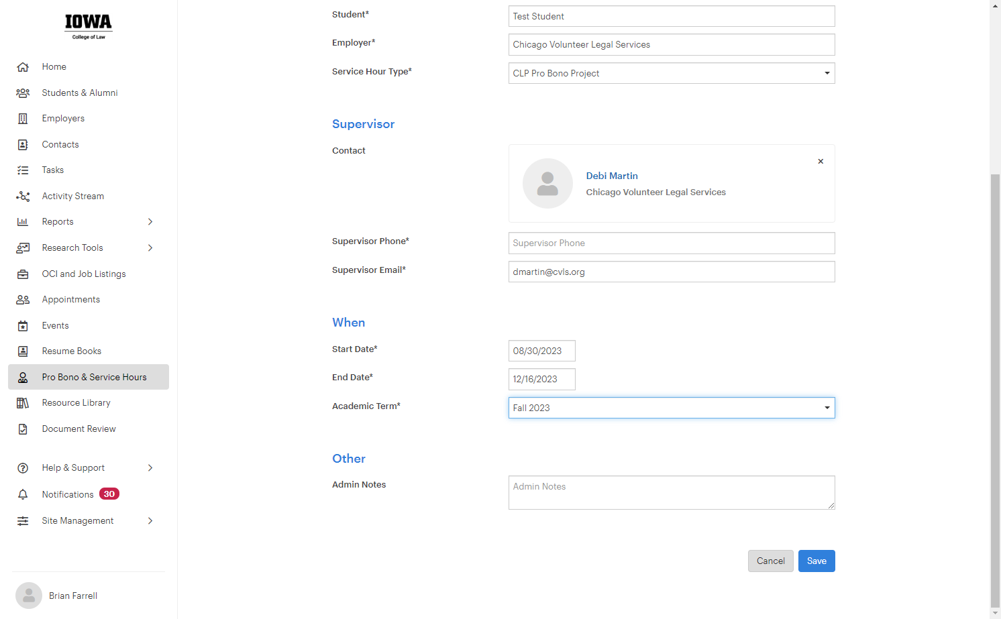Expand the Research Tools submenu chevron

pyautogui.click(x=150, y=248)
